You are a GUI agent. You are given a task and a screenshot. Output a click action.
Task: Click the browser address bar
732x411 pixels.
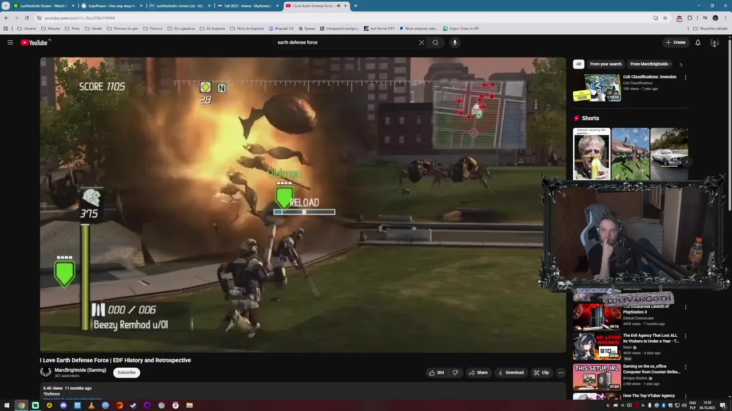click(x=343, y=18)
